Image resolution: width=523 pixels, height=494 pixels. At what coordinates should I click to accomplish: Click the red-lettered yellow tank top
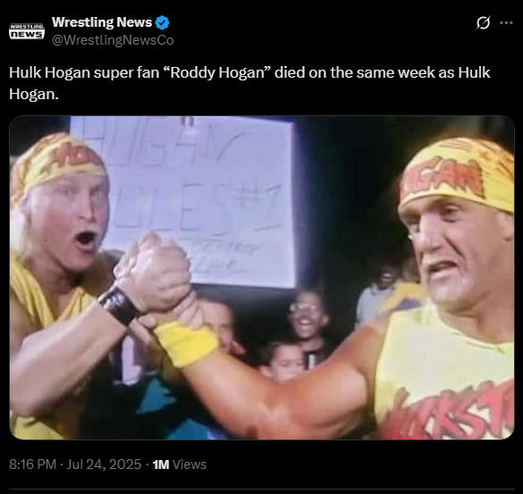tap(445, 373)
